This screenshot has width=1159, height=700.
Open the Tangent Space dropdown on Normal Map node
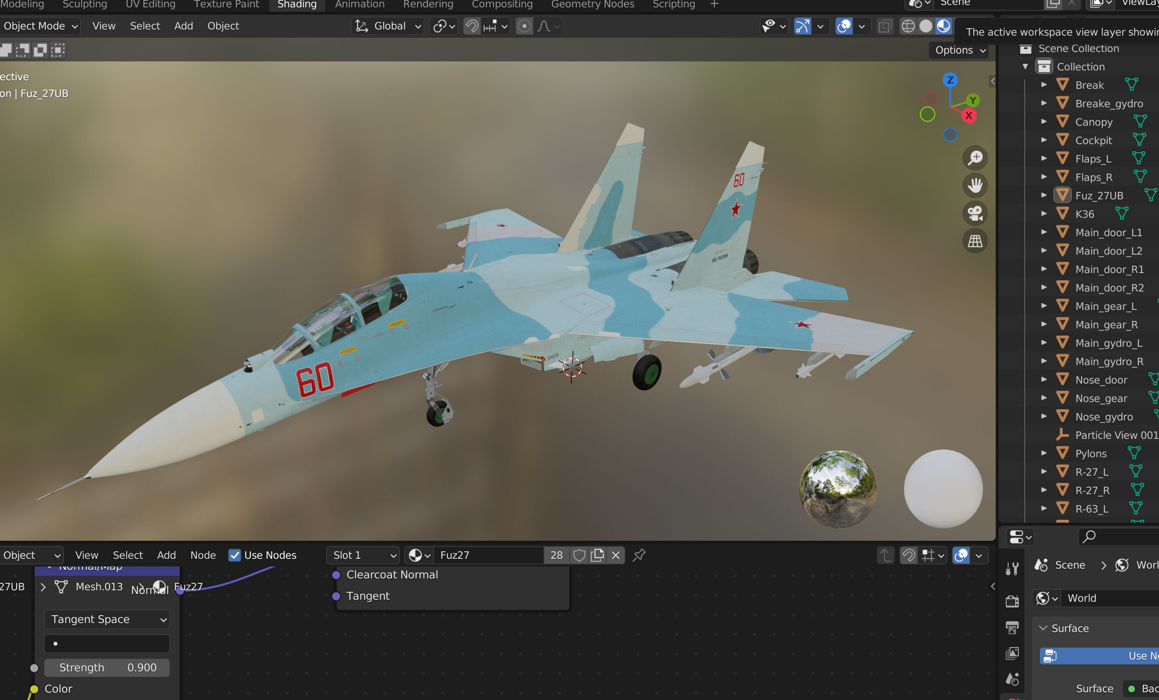pyautogui.click(x=107, y=619)
